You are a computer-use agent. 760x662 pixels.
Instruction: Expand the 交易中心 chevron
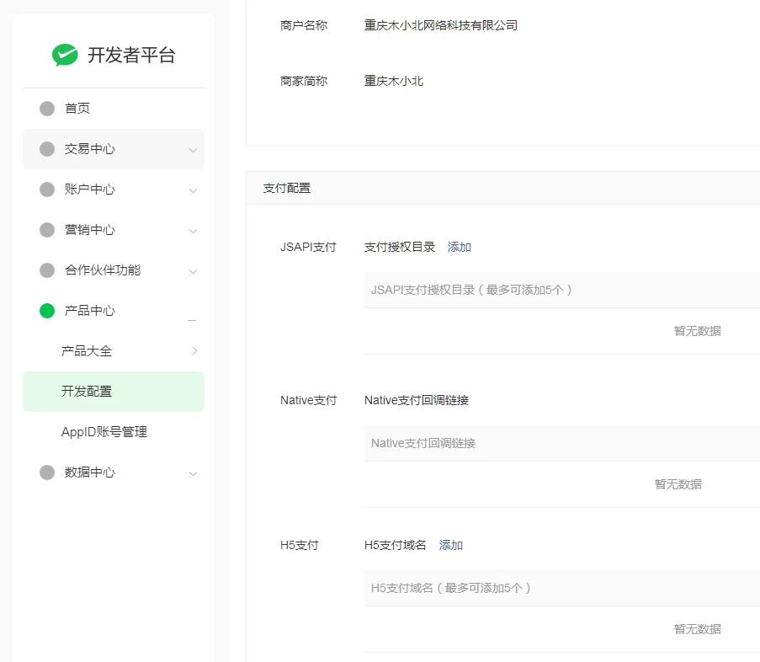(193, 150)
